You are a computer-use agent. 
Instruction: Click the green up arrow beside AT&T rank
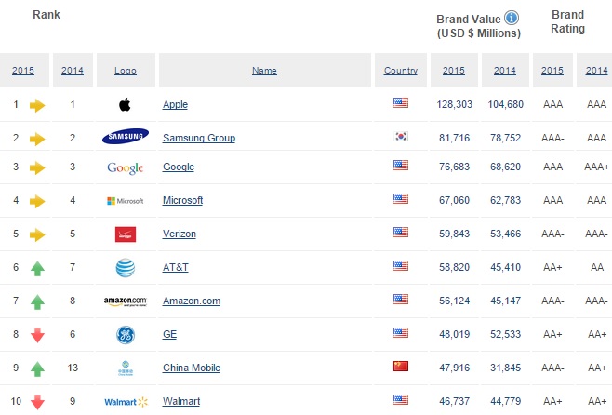click(x=37, y=268)
